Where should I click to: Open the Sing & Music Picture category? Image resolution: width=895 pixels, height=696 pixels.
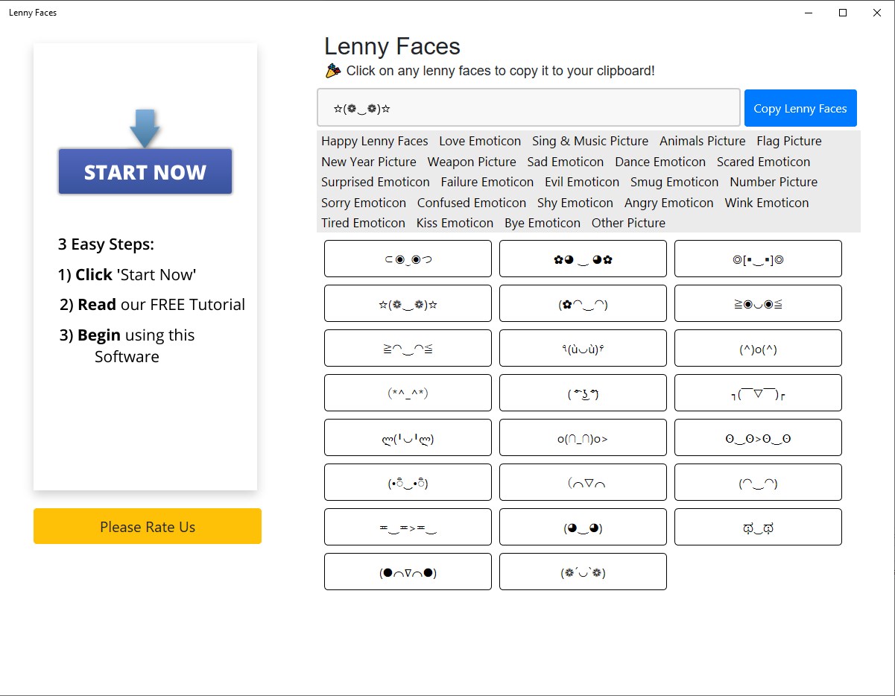point(589,141)
